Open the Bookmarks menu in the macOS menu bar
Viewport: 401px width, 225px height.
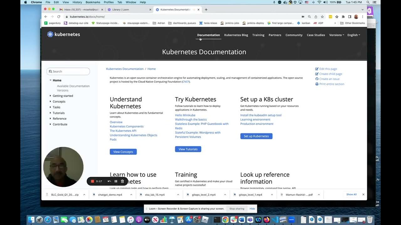point(93,2)
